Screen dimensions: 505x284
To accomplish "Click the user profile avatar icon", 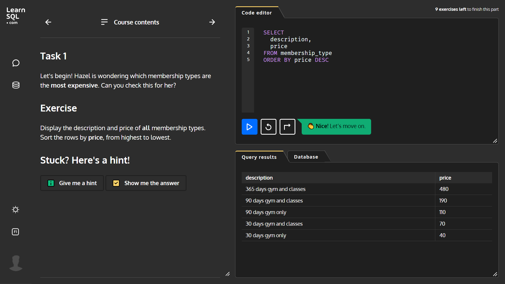I will (x=16, y=263).
